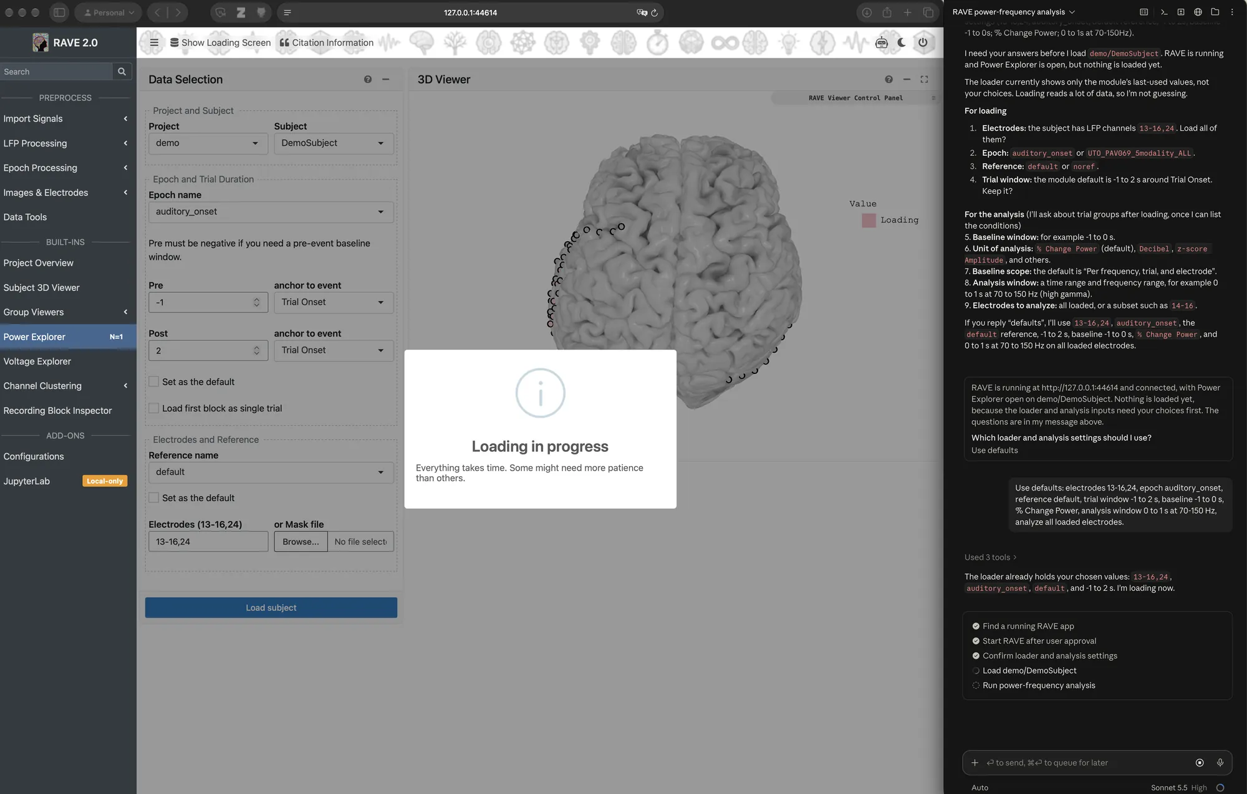This screenshot has height=794, width=1247.
Task: Open terminal icon in chat panel header
Action: (1163, 12)
